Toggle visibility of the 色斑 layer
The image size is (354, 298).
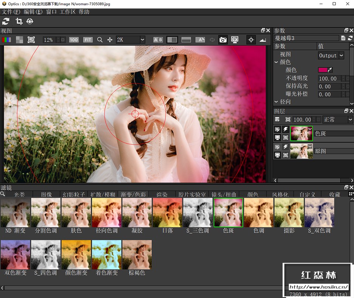278,137
